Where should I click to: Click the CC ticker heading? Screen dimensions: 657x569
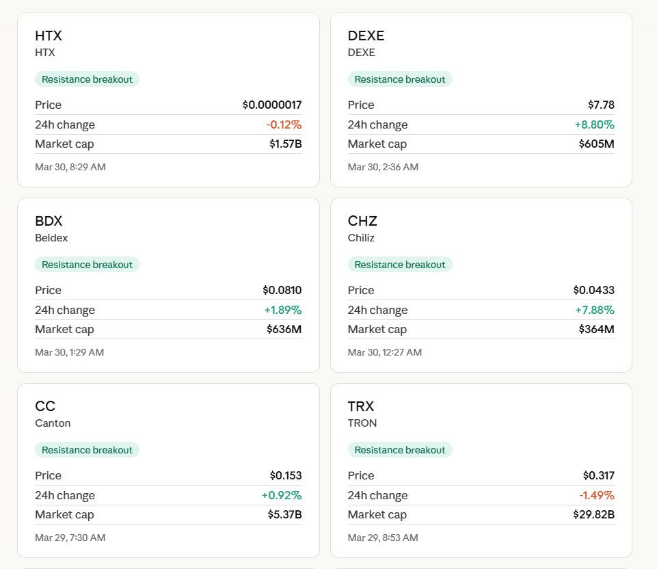click(x=45, y=407)
